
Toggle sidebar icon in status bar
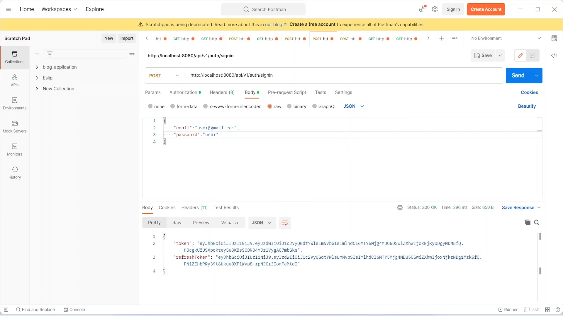[x=6, y=310]
